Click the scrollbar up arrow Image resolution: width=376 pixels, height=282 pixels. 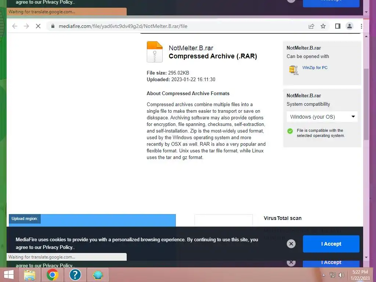(x=366, y=36)
